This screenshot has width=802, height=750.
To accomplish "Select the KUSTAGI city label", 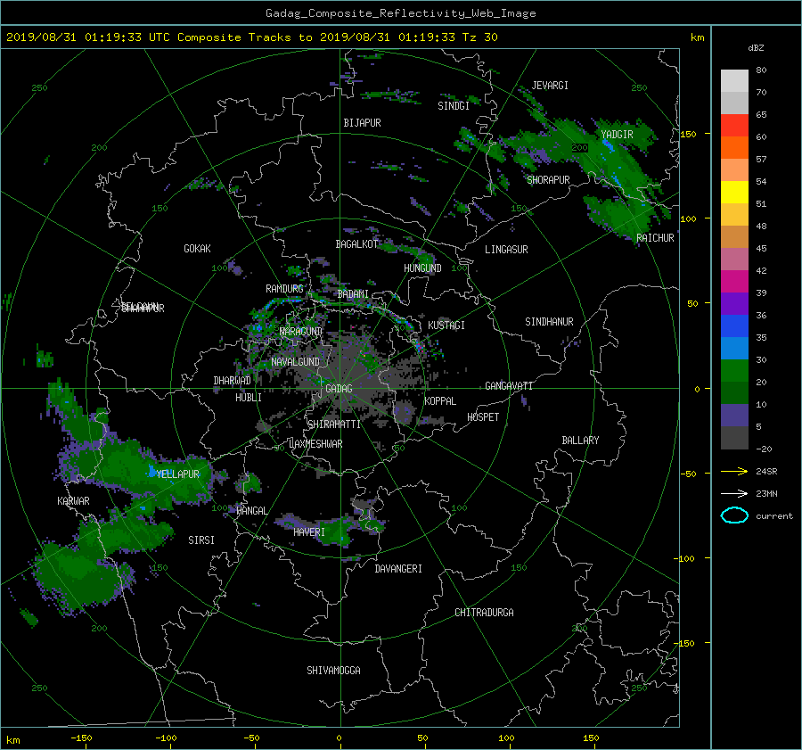I will click(446, 326).
